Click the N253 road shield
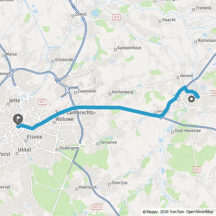 (x=97, y=207)
